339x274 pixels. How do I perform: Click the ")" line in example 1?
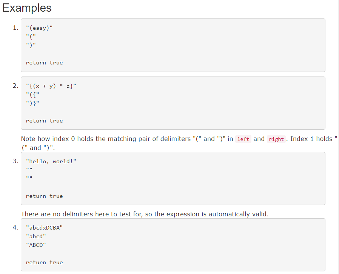[31, 45]
